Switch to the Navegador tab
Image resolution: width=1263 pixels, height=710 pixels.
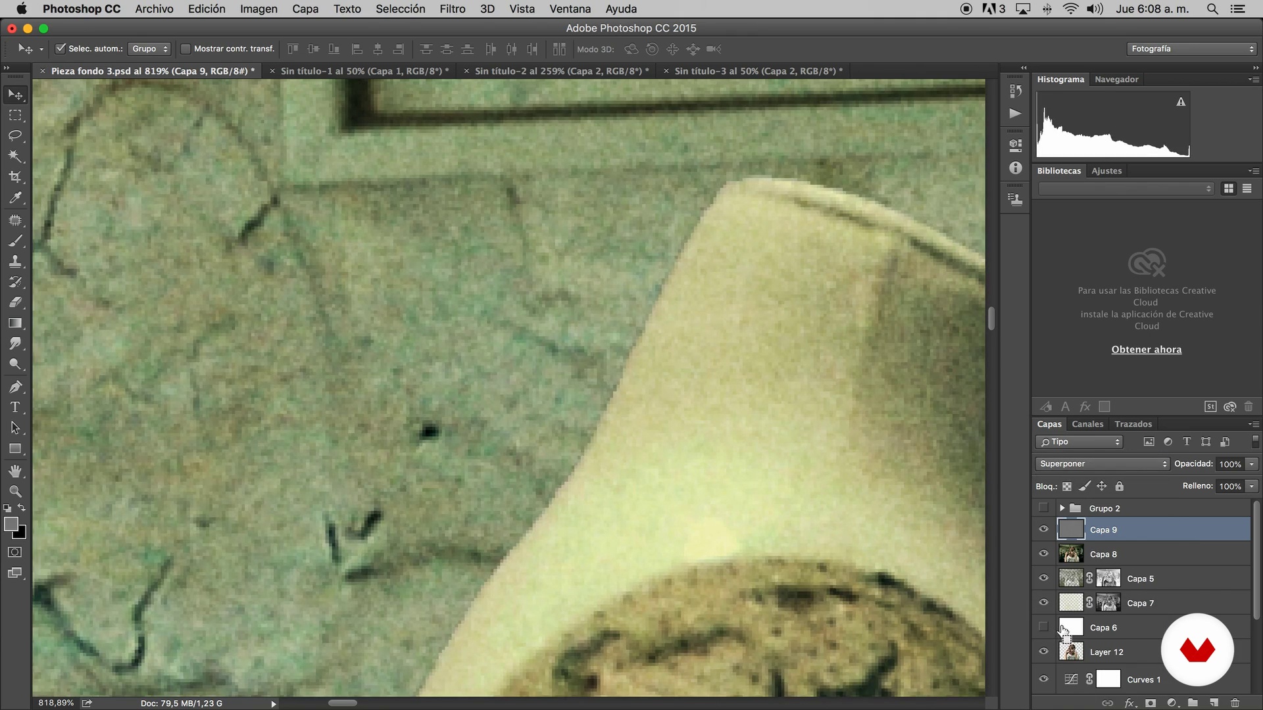(1116, 79)
